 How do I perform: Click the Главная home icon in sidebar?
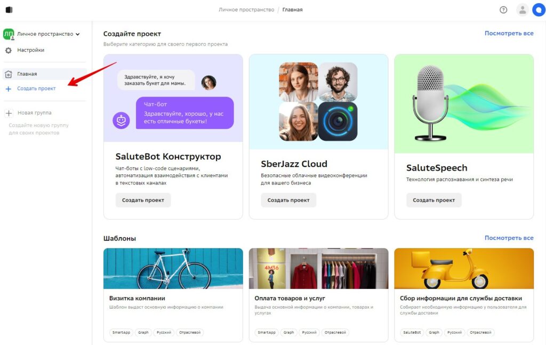point(9,74)
